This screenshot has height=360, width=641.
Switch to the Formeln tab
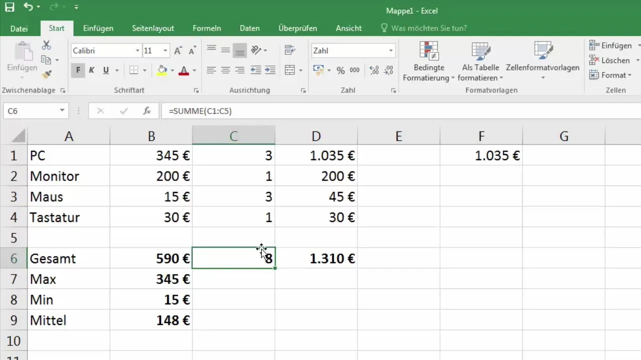coord(207,28)
